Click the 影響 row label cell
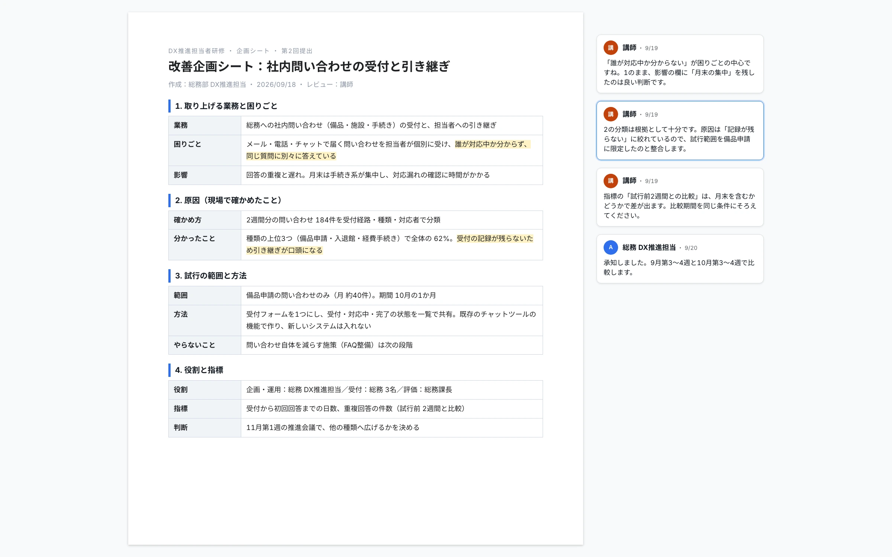This screenshot has height=557, width=892. [x=205, y=175]
